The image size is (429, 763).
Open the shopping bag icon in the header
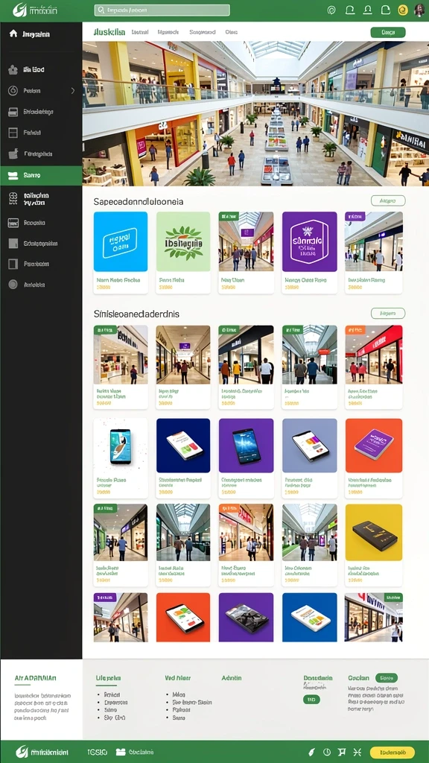pos(385,10)
